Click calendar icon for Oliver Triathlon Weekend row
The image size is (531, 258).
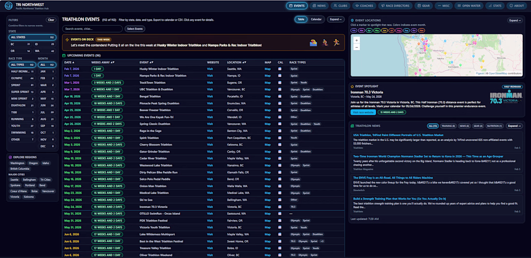pos(279,255)
